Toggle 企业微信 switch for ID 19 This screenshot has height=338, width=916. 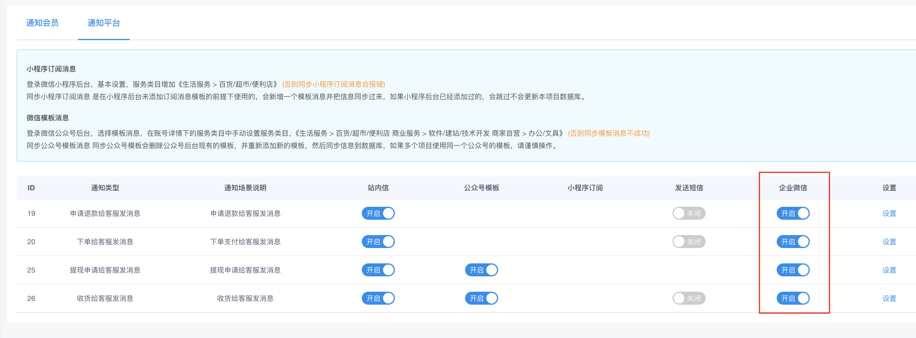(x=793, y=213)
